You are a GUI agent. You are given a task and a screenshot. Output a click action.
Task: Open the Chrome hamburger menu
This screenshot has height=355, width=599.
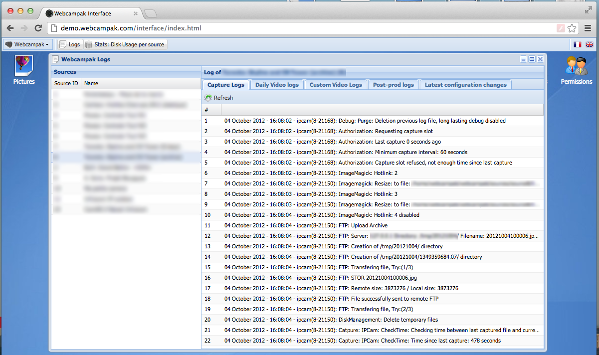(588, 28)
